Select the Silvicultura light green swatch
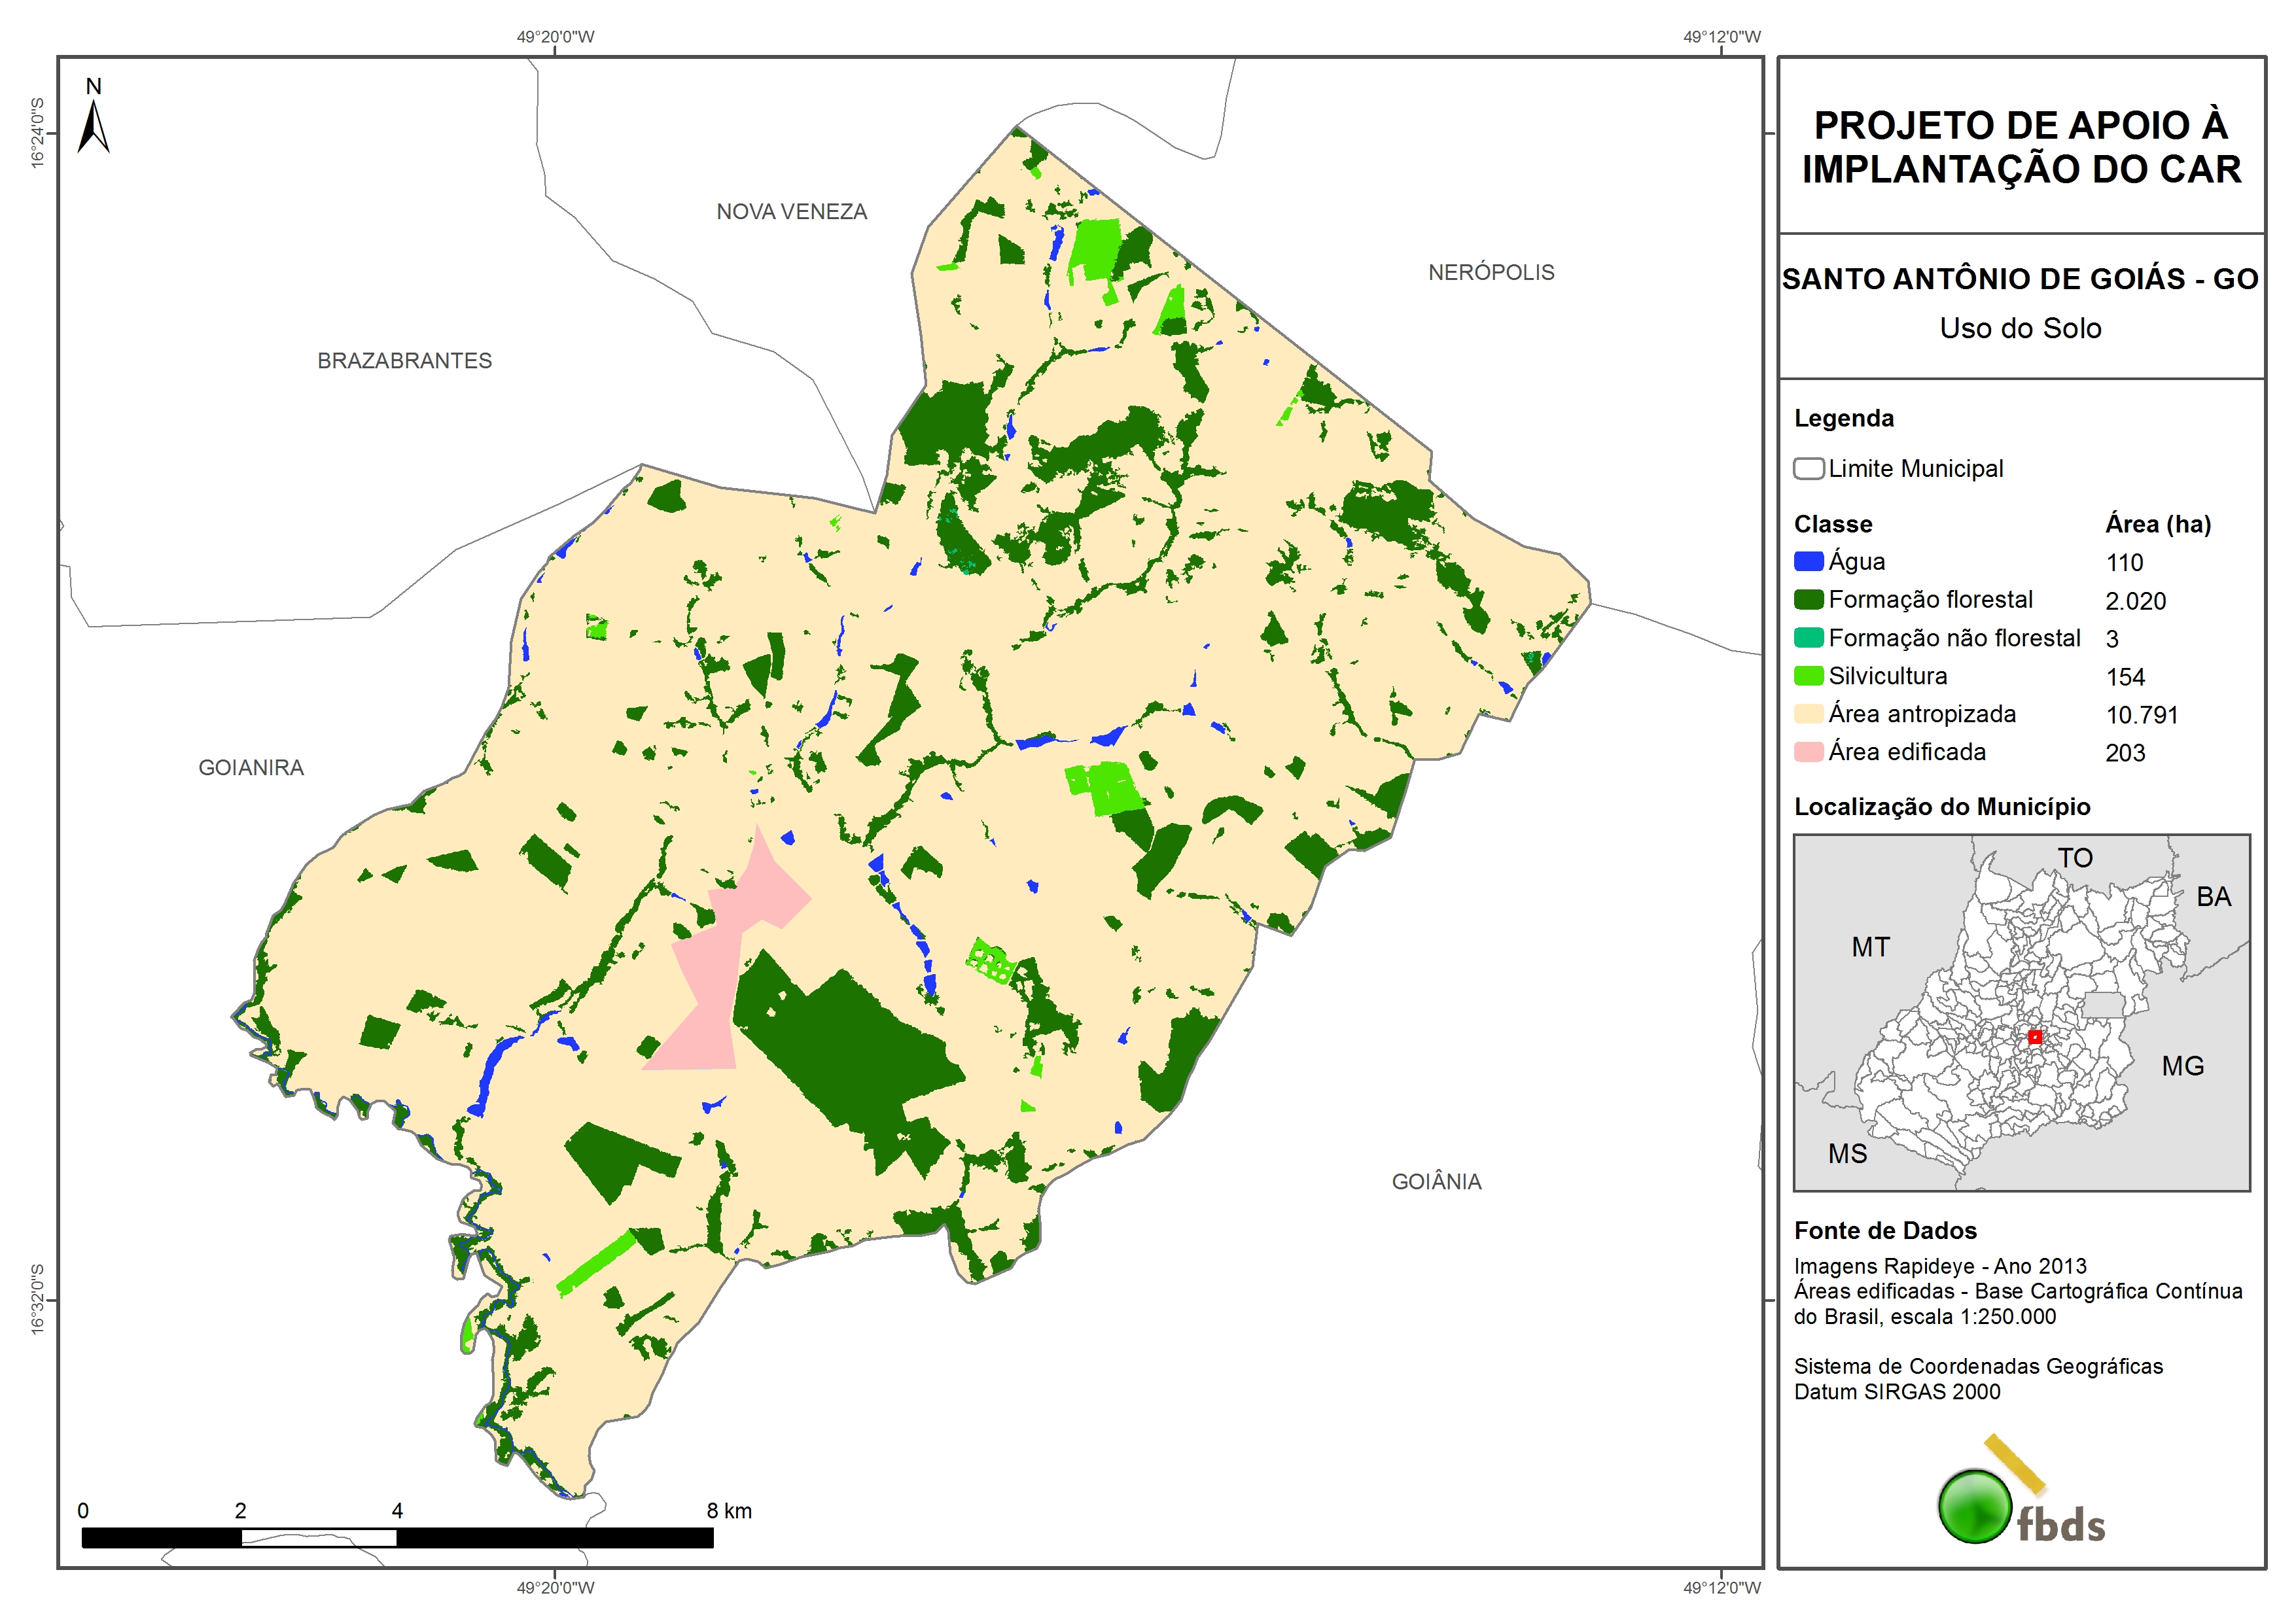The height and width of the screenshot is (1623, 2296). [x=1808, y=676]
